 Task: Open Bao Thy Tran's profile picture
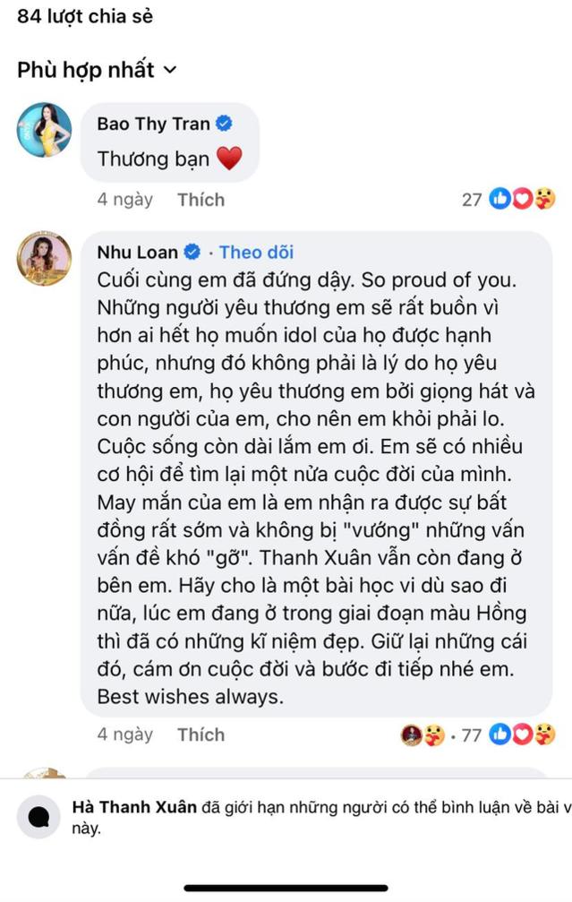pos(44,131)
